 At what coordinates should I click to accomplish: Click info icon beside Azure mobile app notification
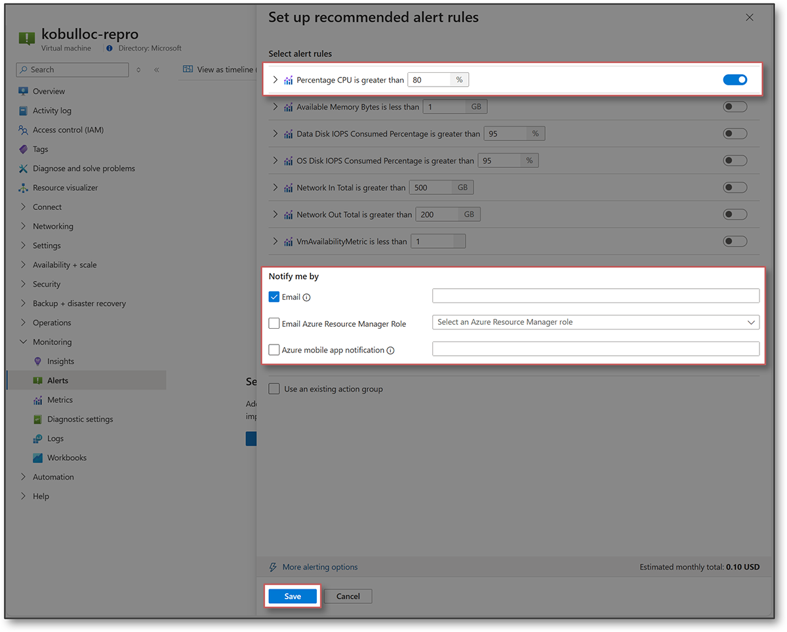coord(391,350)
